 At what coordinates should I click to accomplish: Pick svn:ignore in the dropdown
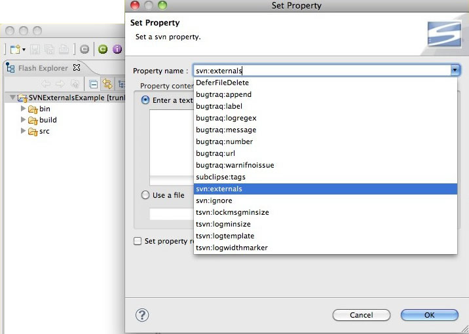(x=326, y=200)
